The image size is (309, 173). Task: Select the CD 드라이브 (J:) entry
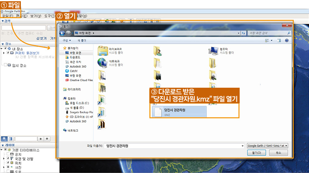point(79,117)
